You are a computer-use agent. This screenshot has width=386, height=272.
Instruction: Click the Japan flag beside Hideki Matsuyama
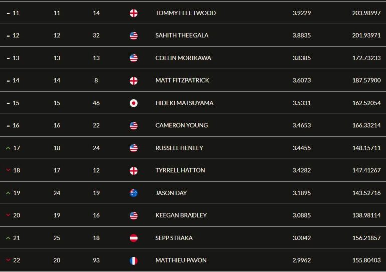134,103
